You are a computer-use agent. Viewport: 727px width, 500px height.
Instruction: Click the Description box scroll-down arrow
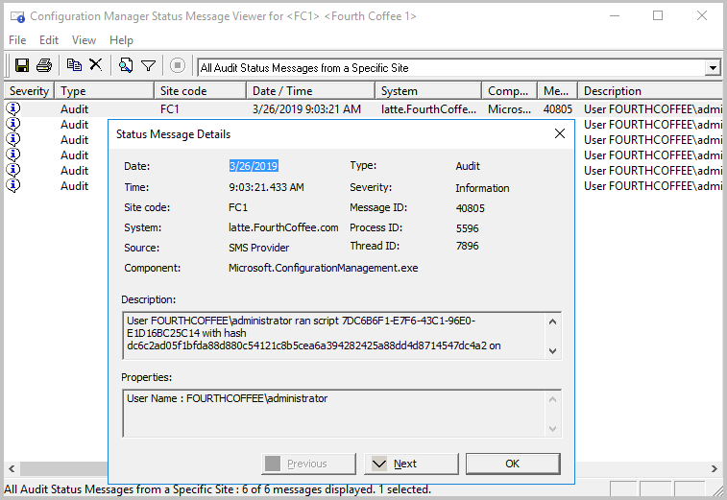[552, 351]
